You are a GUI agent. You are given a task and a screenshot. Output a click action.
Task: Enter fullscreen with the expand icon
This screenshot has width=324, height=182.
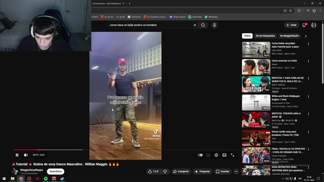point(232,155)
